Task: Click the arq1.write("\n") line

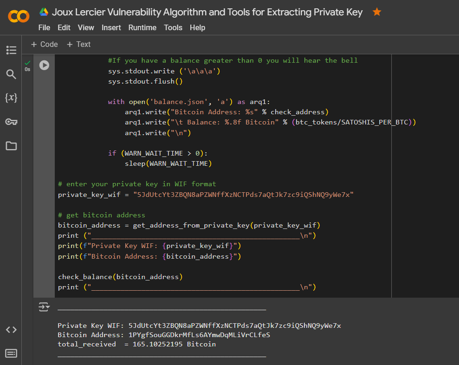Action: 158,133
